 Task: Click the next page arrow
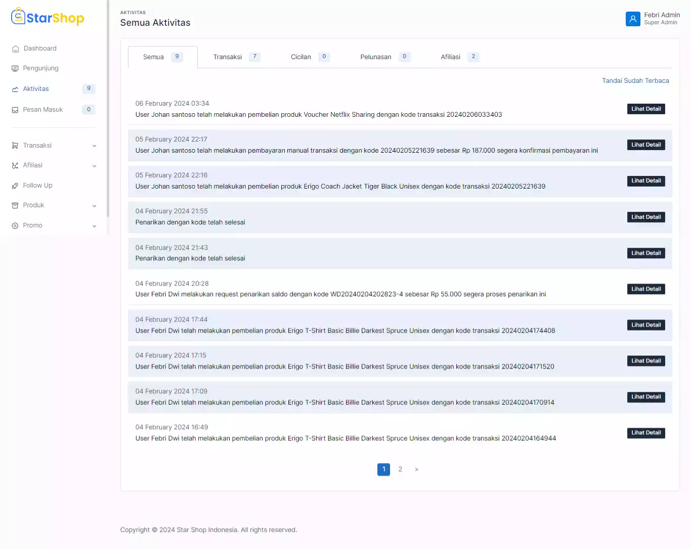tap(416, 470)
